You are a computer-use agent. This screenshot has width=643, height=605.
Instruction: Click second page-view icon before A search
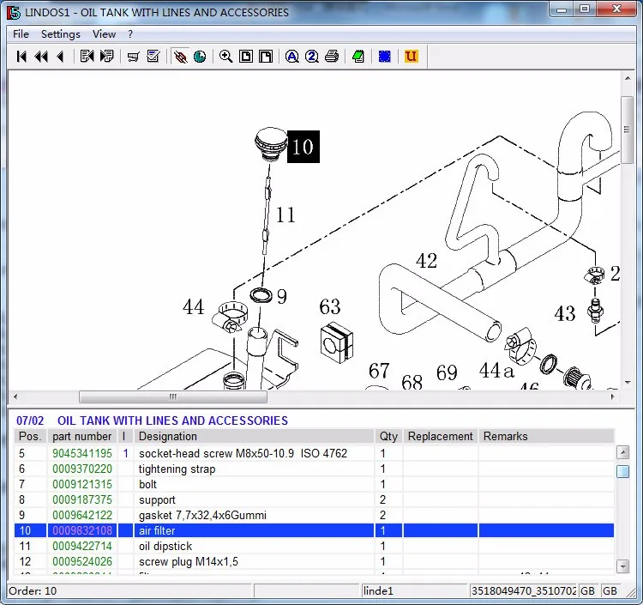pos(266,57)
